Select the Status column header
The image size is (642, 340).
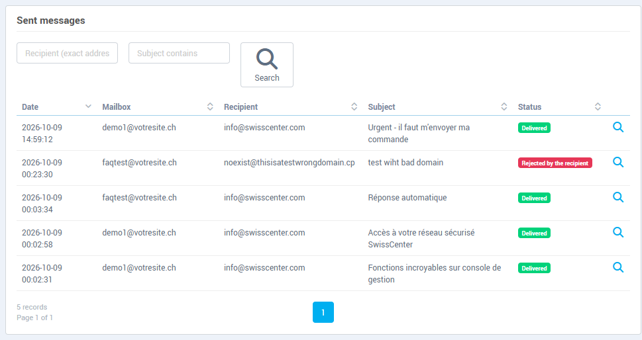click(529, 107)
